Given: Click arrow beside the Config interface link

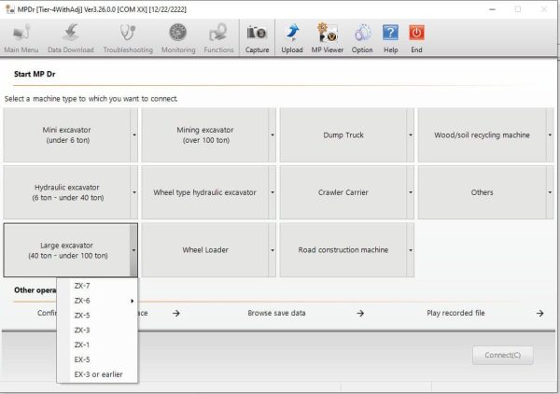Looking at the screenshot, I should pos(176,314).
